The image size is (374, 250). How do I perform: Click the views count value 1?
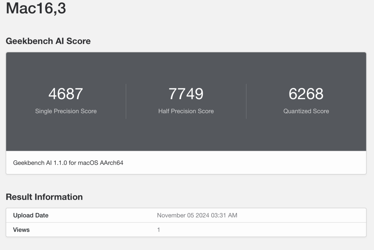point(159,230)
